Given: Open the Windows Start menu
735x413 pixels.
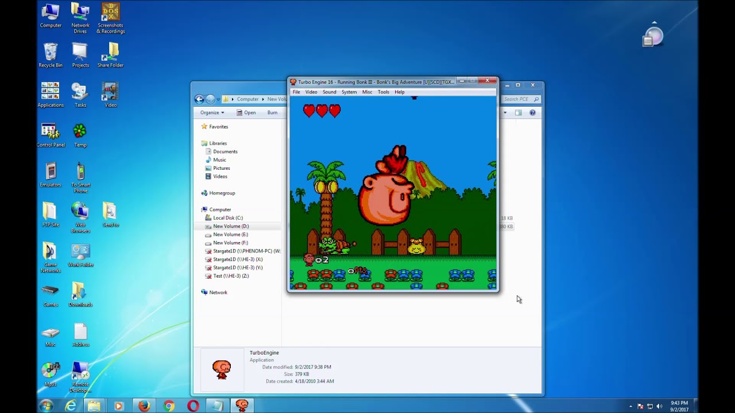Looking at the screenshot, I should [x=47, y=406].
